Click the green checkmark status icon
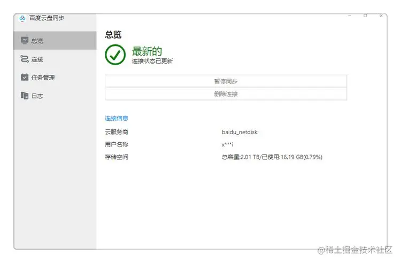This screenshot has width=401, height=263. (115, 55)
